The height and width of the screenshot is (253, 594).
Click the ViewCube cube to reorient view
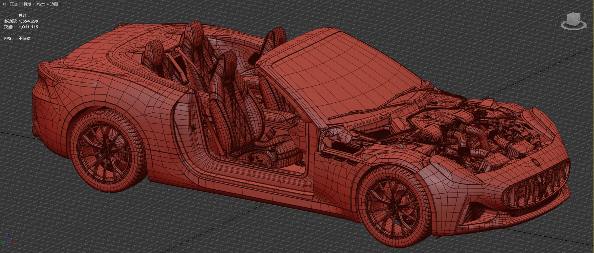(574, 19)
